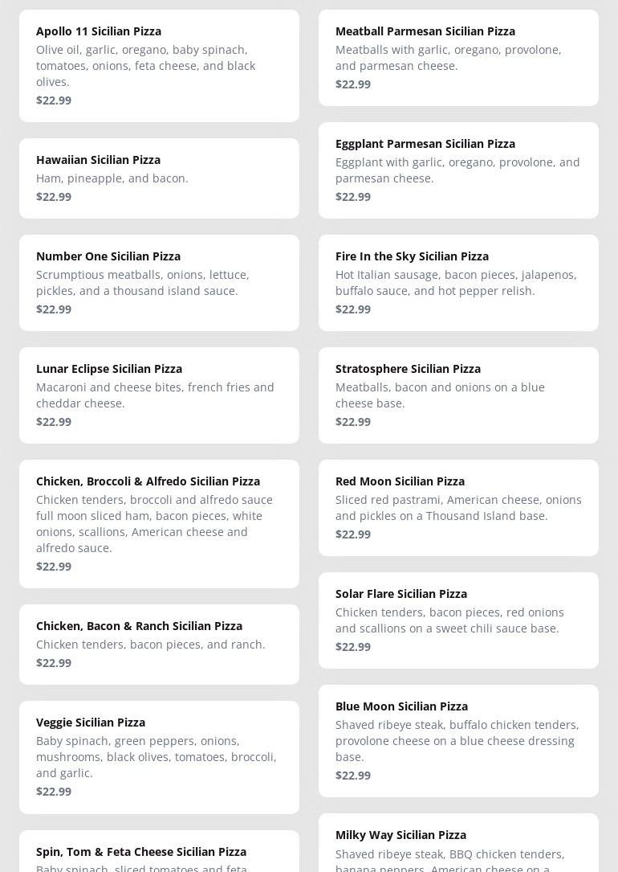Select Spin, Tom & Feta Cheese Sicilian Pizza
The width and height of the screenshot is (618, 872).
[x=159, y=852]
